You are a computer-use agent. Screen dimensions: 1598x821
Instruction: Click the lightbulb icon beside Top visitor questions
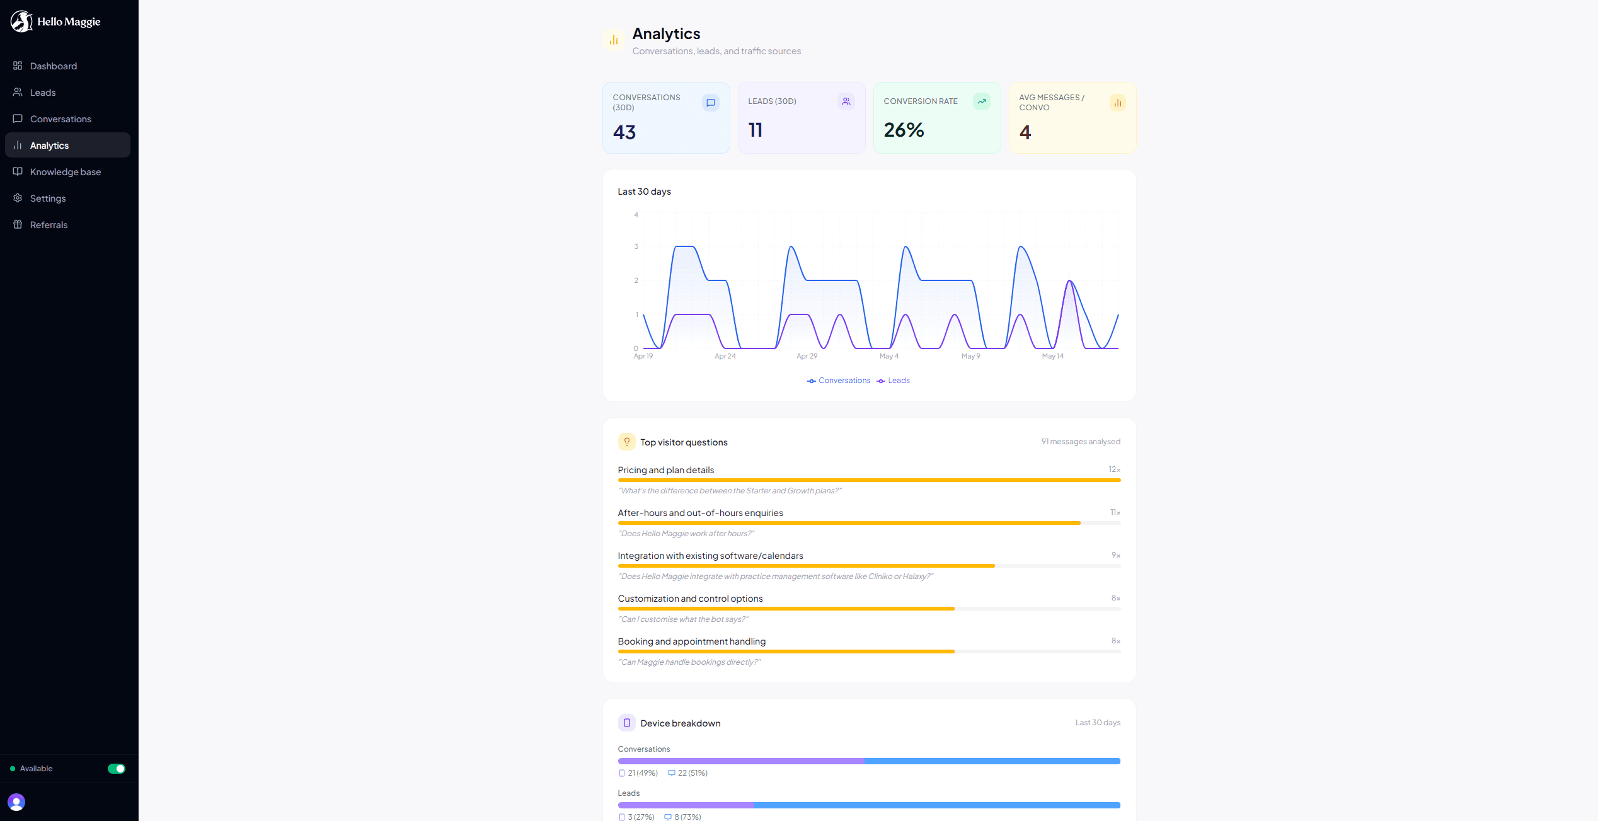626,442
